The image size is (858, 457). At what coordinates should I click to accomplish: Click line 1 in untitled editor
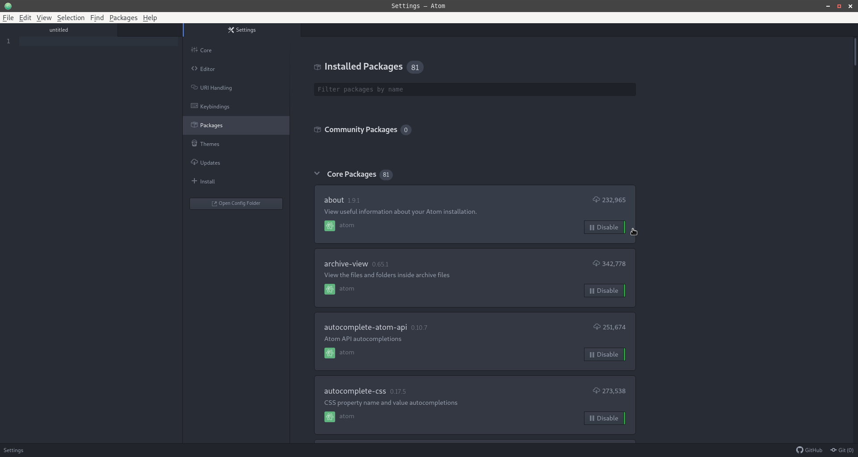point(98,41)
